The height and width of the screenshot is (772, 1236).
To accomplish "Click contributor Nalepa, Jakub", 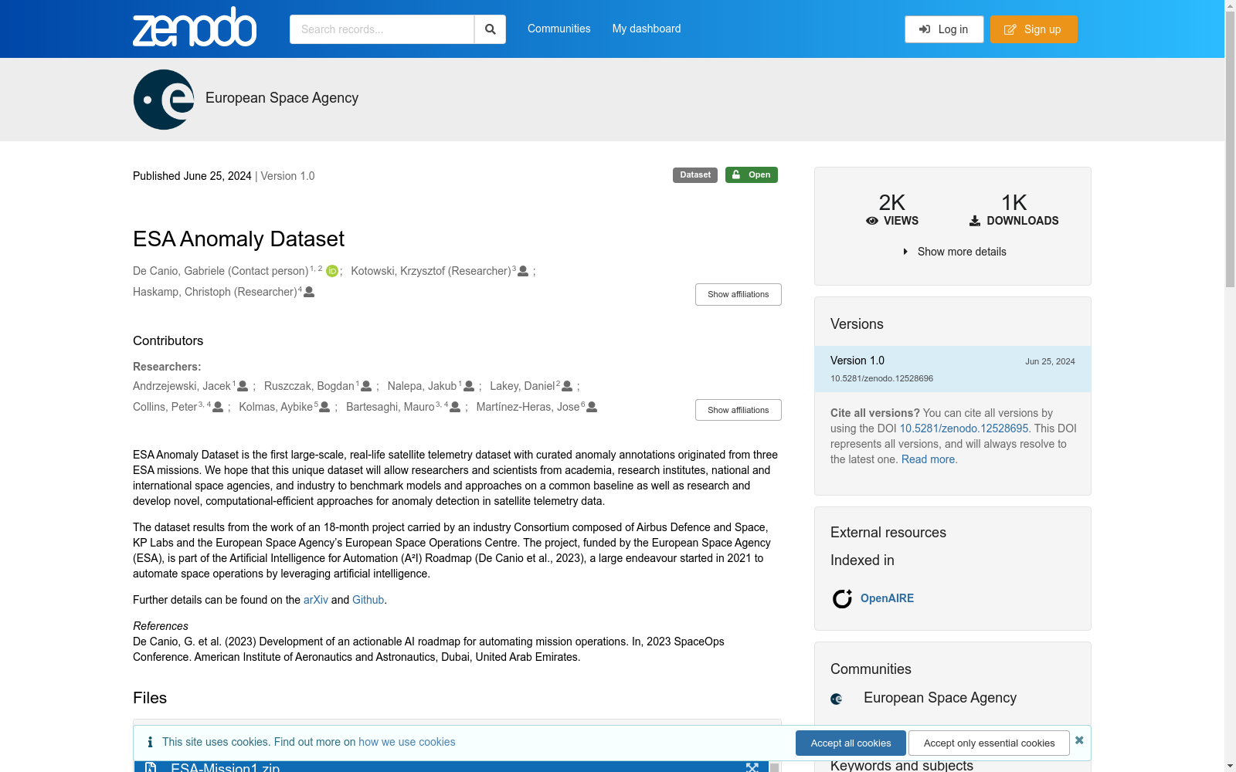I will click(422, 386).
